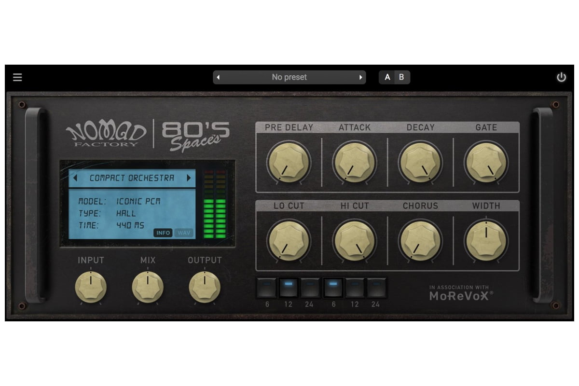Viewport: 579px width, 386px height.
Task: Toggle the plugin power bypass icon
Action: click(561, 77)
